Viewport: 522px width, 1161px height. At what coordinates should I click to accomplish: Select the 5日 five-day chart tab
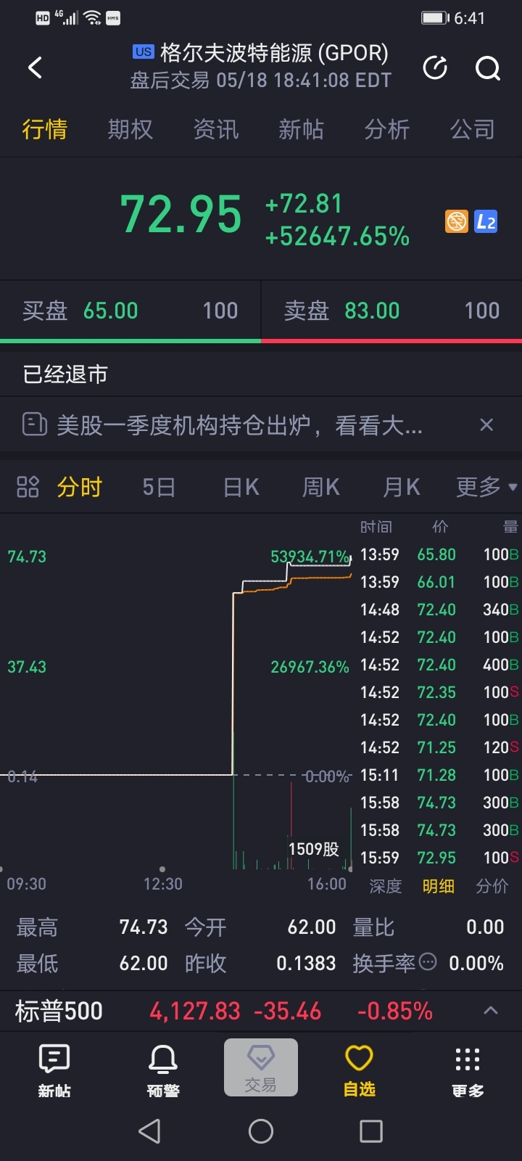pyautogui.click(x=159, y=487)
